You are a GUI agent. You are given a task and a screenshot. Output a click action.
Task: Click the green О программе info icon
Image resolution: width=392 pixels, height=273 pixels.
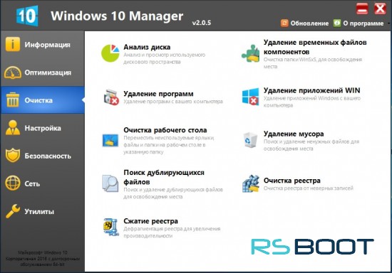[x=337, y=23]
